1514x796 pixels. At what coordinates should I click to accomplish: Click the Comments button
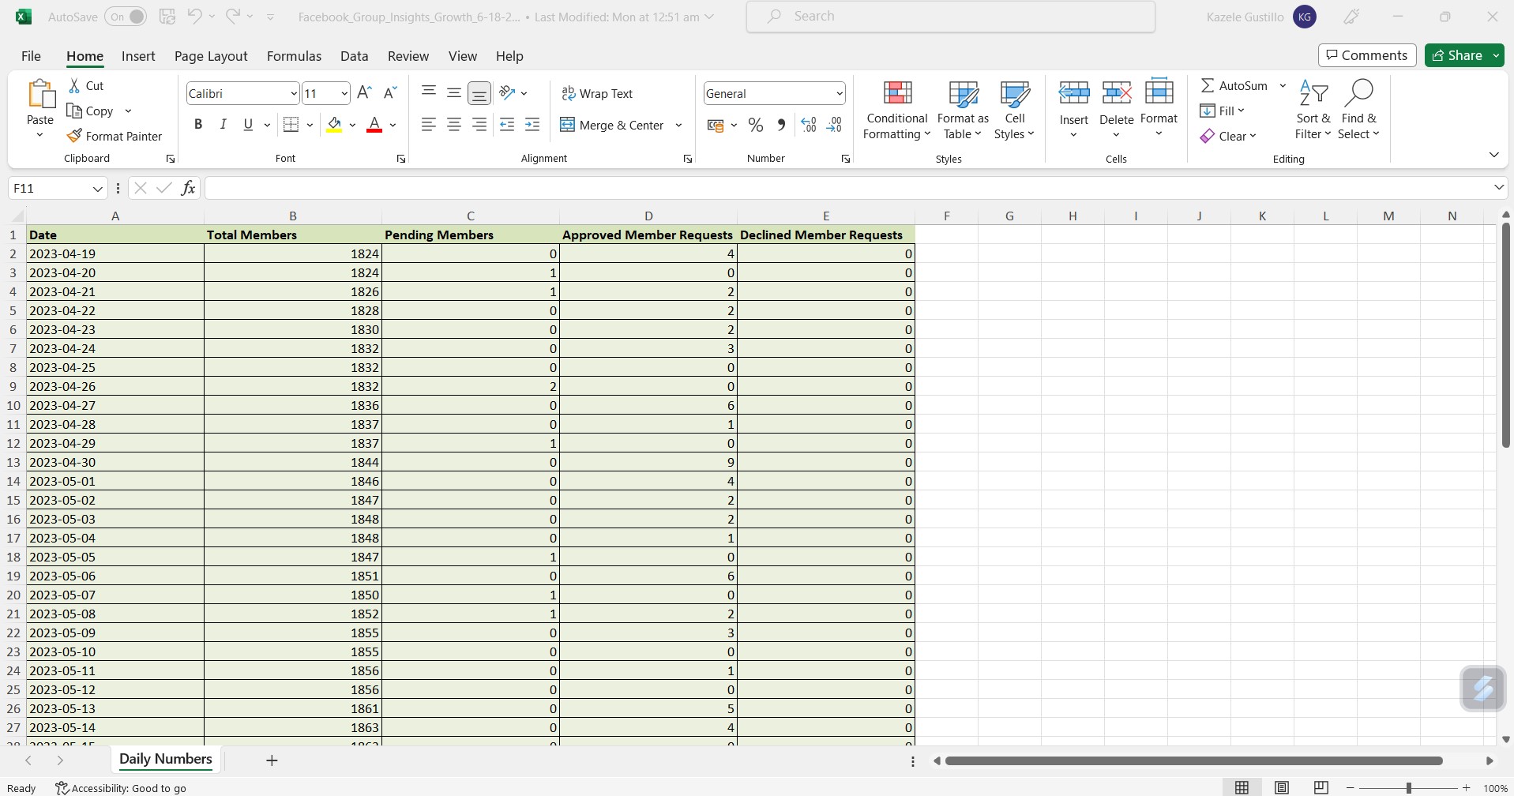1366,55
